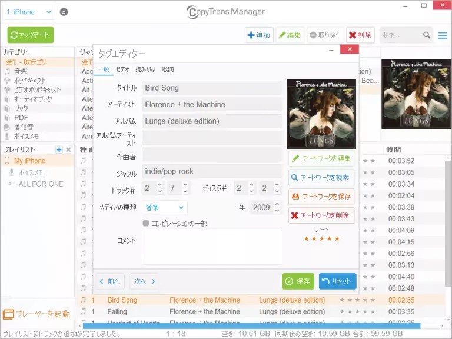Click the empty 作曲者 composer field
The image size is (452, 339).
tap(212, 155)
